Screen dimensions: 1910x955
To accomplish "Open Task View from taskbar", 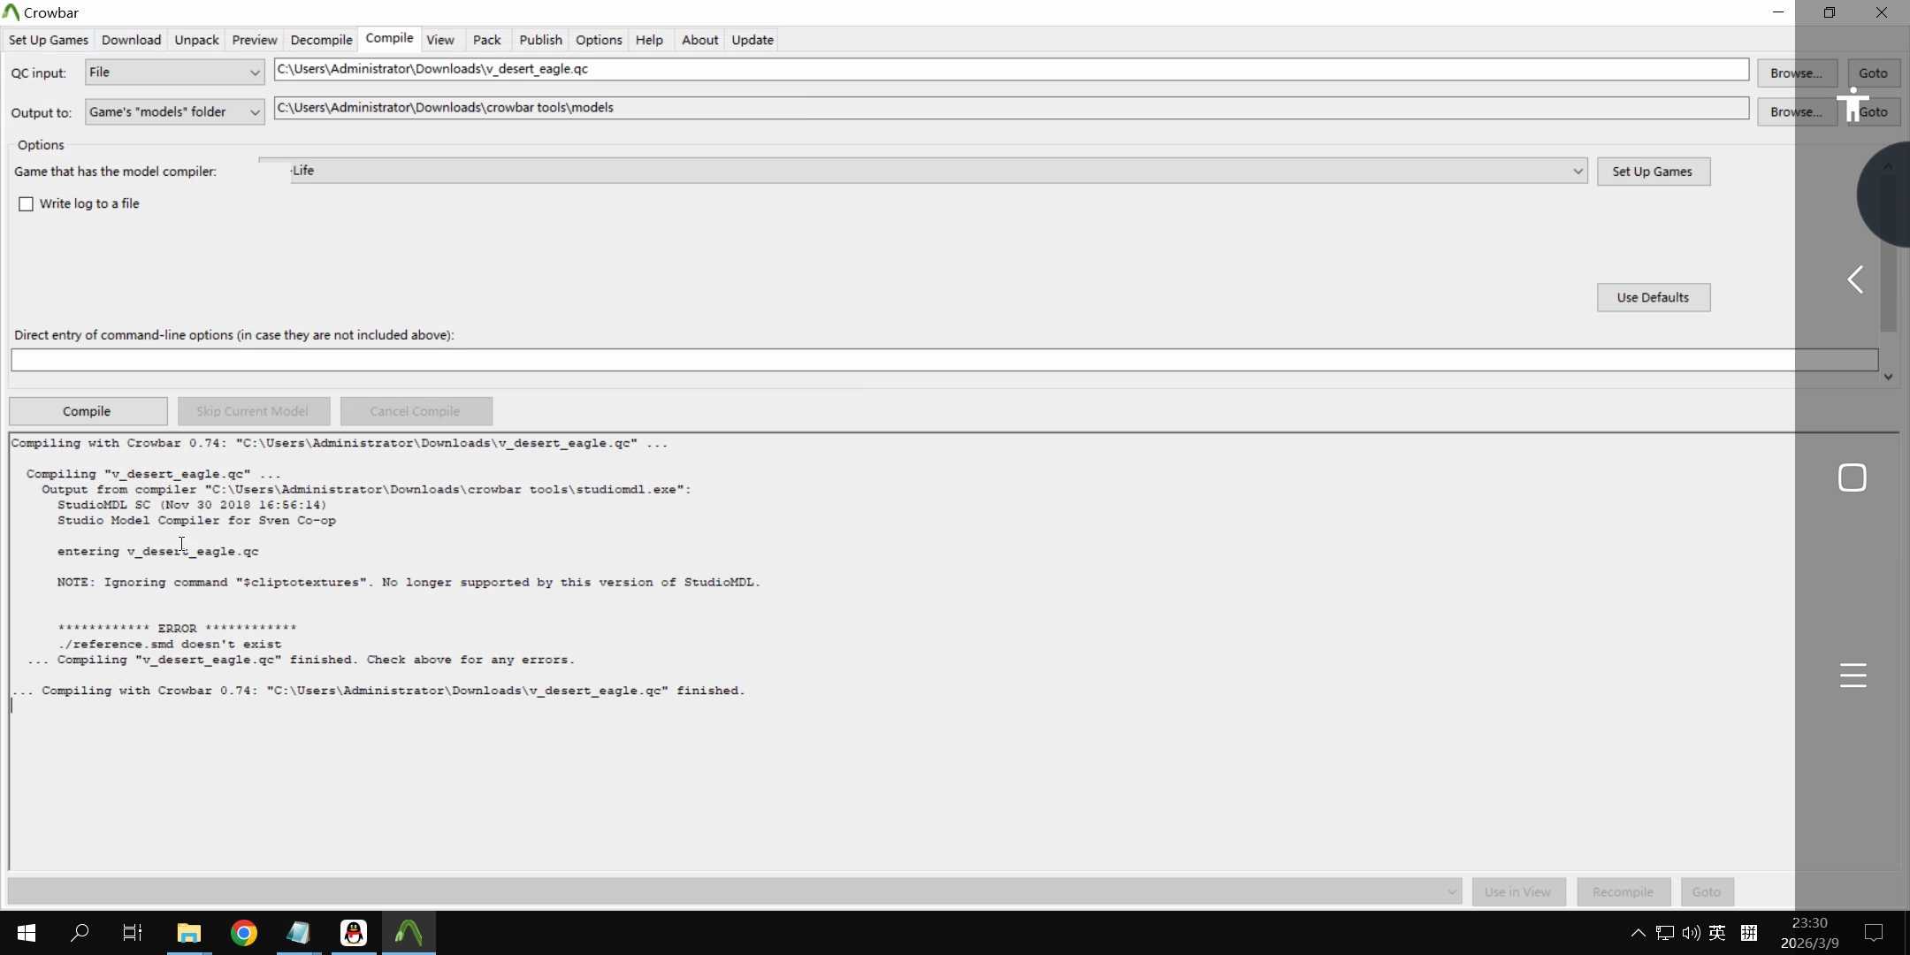I will (133, 933).
